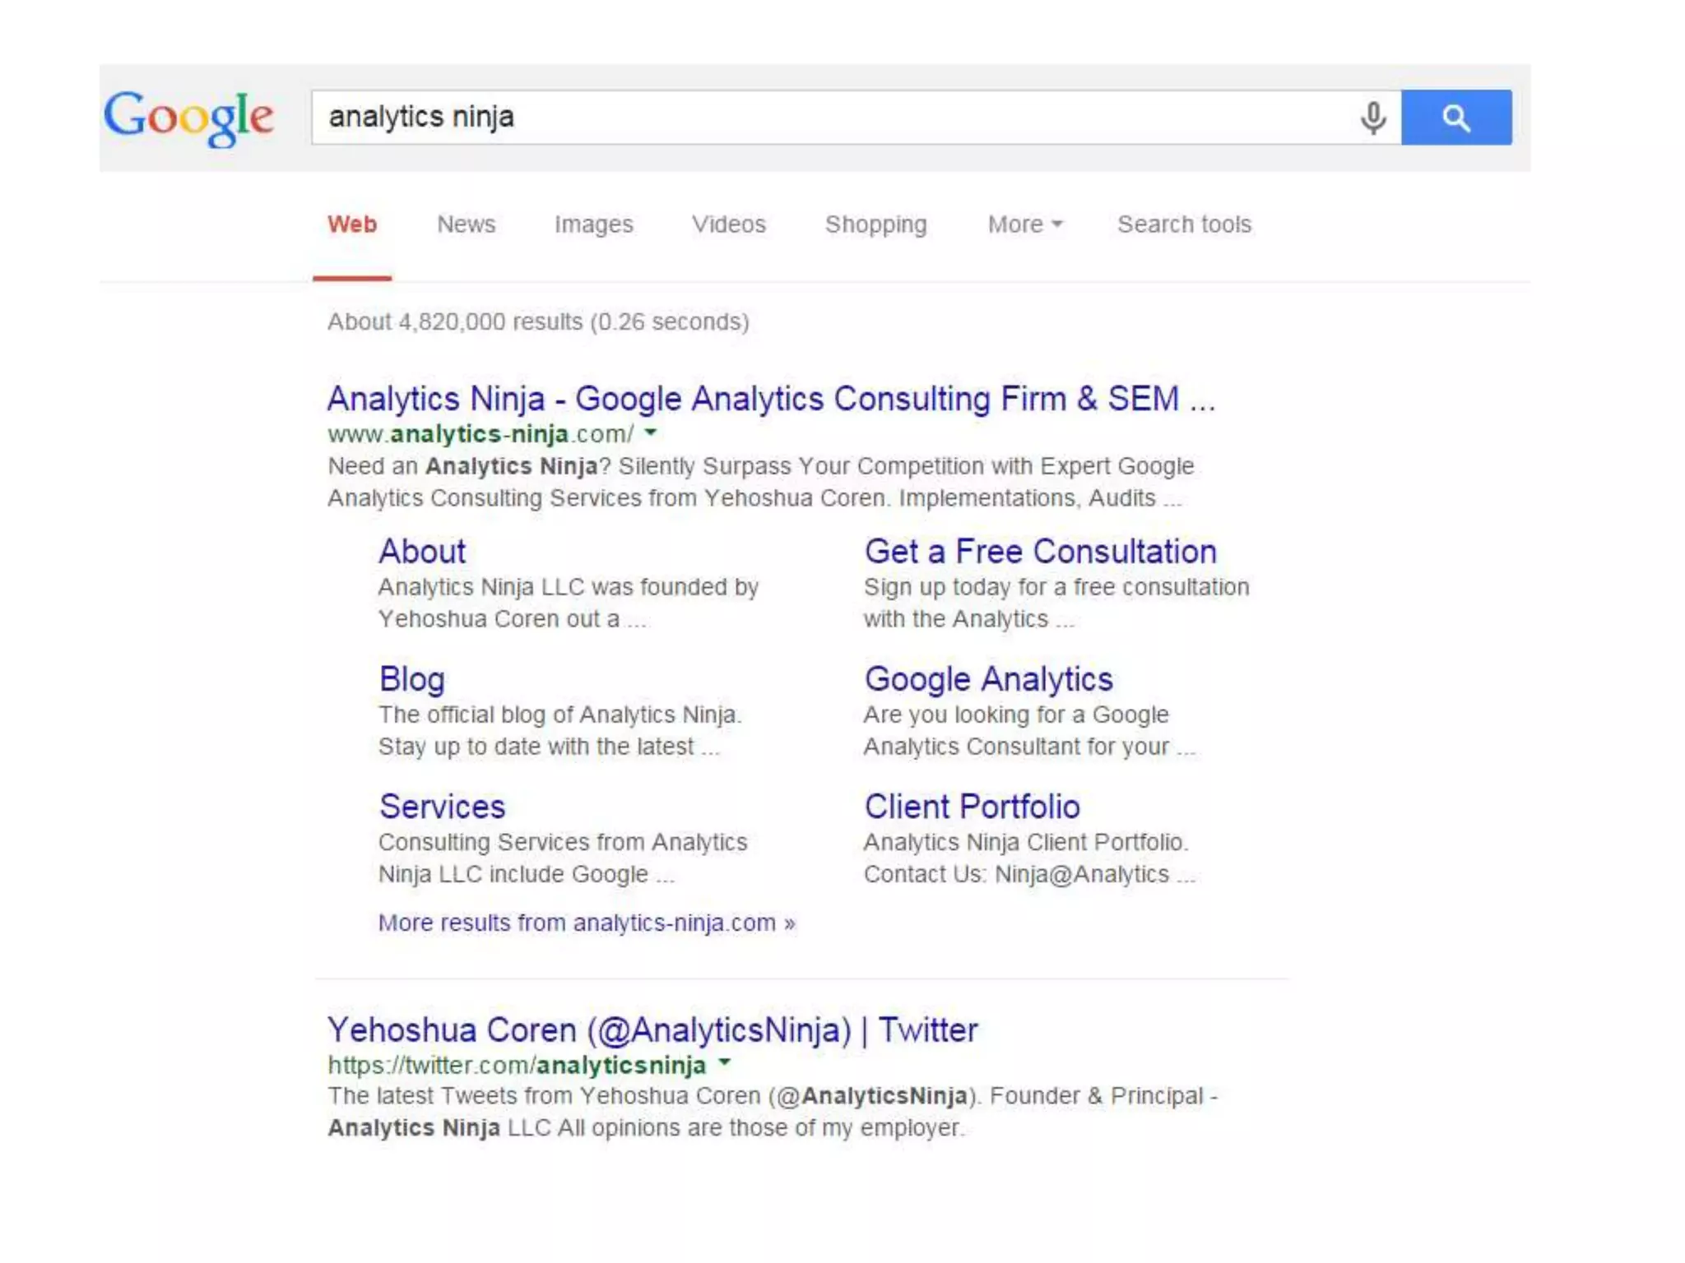Viewport: 1685px width, 1263px height.
Task: Click the microphone voice search icon
Action: (1372, 118)
